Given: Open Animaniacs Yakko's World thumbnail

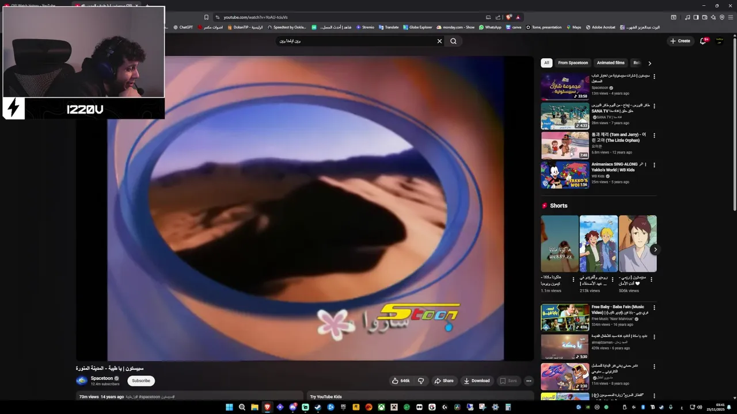Looking at the screenshot, I should point(565,175).
